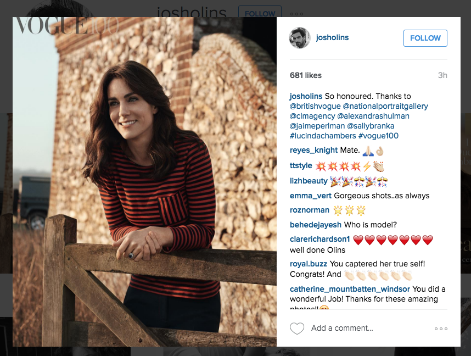Open more options dots beside comment field
This screenshot has width=471, height=356.
pos(441,329)
